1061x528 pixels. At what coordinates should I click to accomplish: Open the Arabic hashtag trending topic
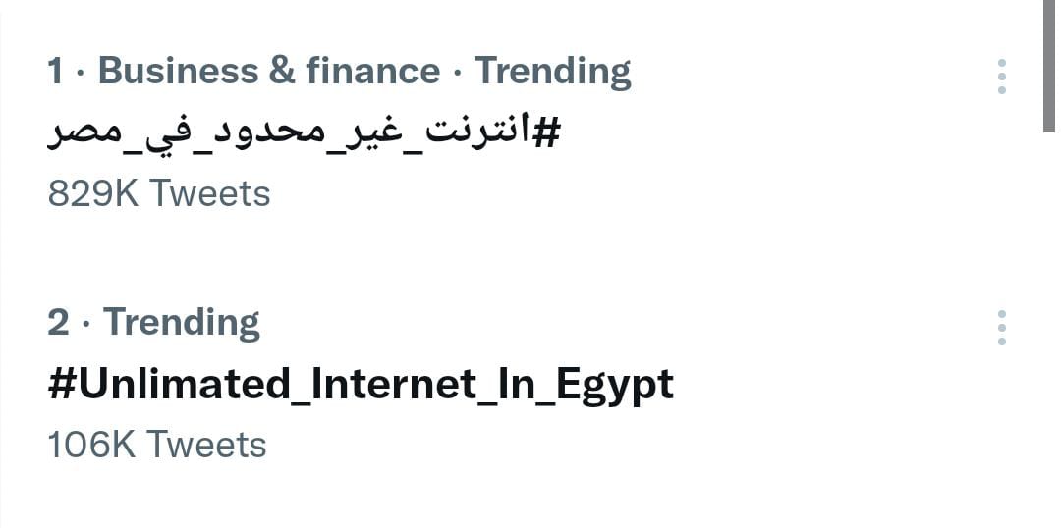[303, 132]
